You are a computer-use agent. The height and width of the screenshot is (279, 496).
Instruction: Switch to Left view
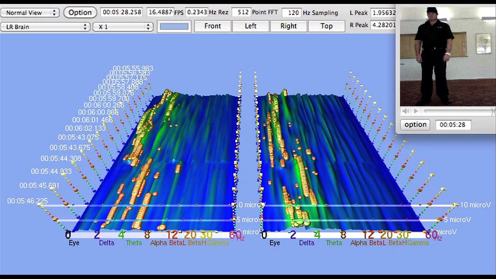click(x=250, y=26)
